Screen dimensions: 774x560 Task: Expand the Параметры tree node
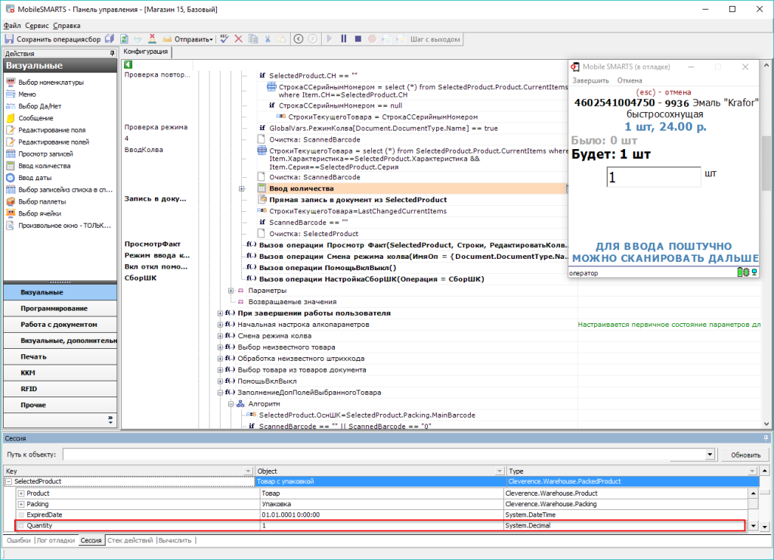[x=231, y=291]
